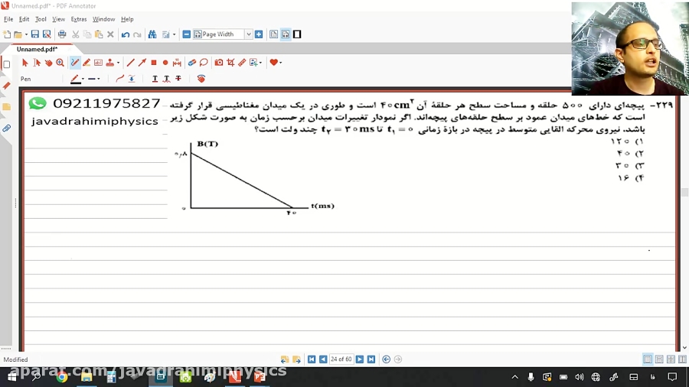
Task: Toggle the sidebar checkbox near the tab
Action: click(x=7, y=64)
